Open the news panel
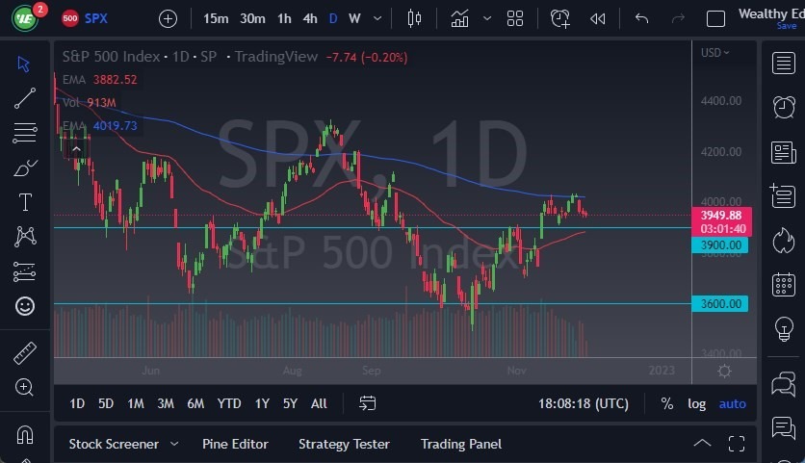This screenshot has width=805, height=463. click(x=784, y=152)
